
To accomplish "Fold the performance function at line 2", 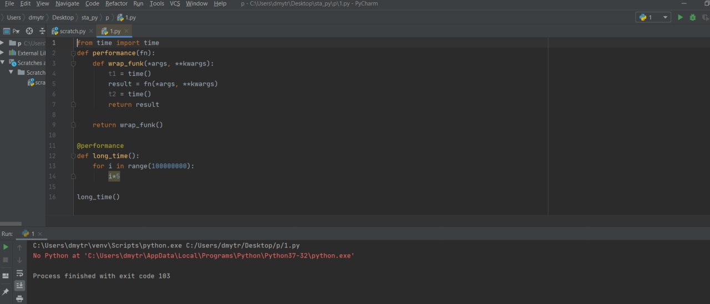I will [73, 53].
